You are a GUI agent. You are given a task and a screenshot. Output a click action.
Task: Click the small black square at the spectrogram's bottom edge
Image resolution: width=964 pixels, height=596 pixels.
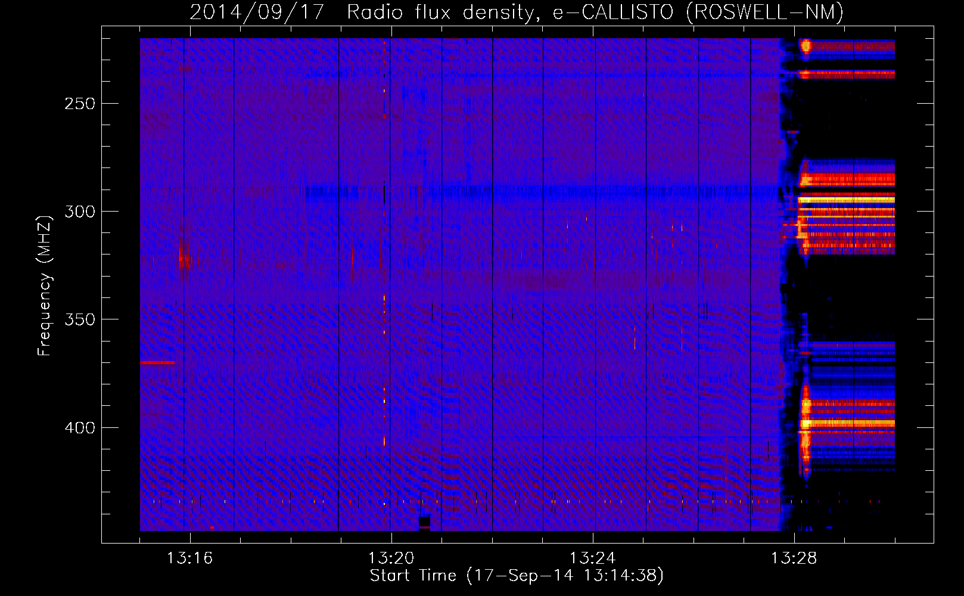(x=424, y=523)
